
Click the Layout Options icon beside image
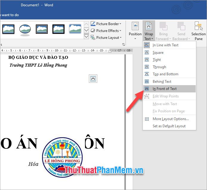pos(93,79)
